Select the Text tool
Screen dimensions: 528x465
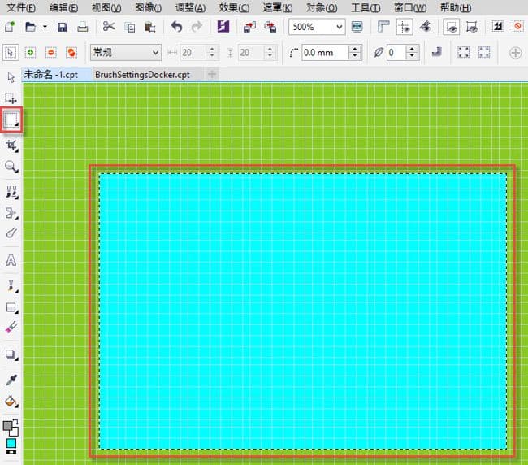click(x=11, y=261)
